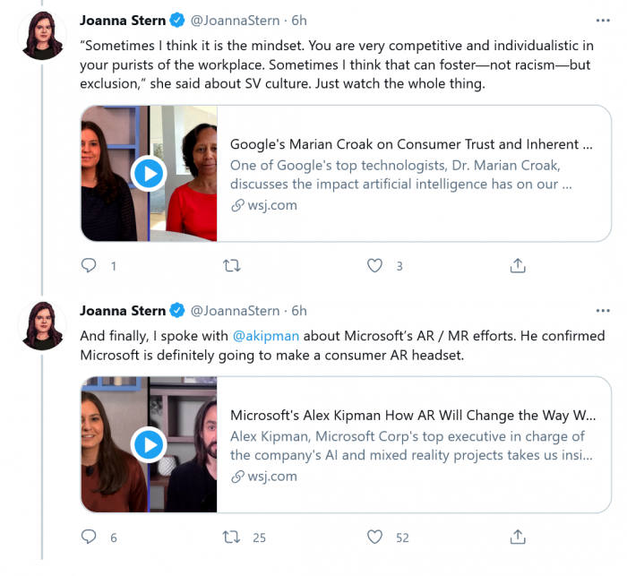Screen dimensions: 627x576
Task: Open the Microsoft's Alex Kipman article title
Action: click(413, 416)
